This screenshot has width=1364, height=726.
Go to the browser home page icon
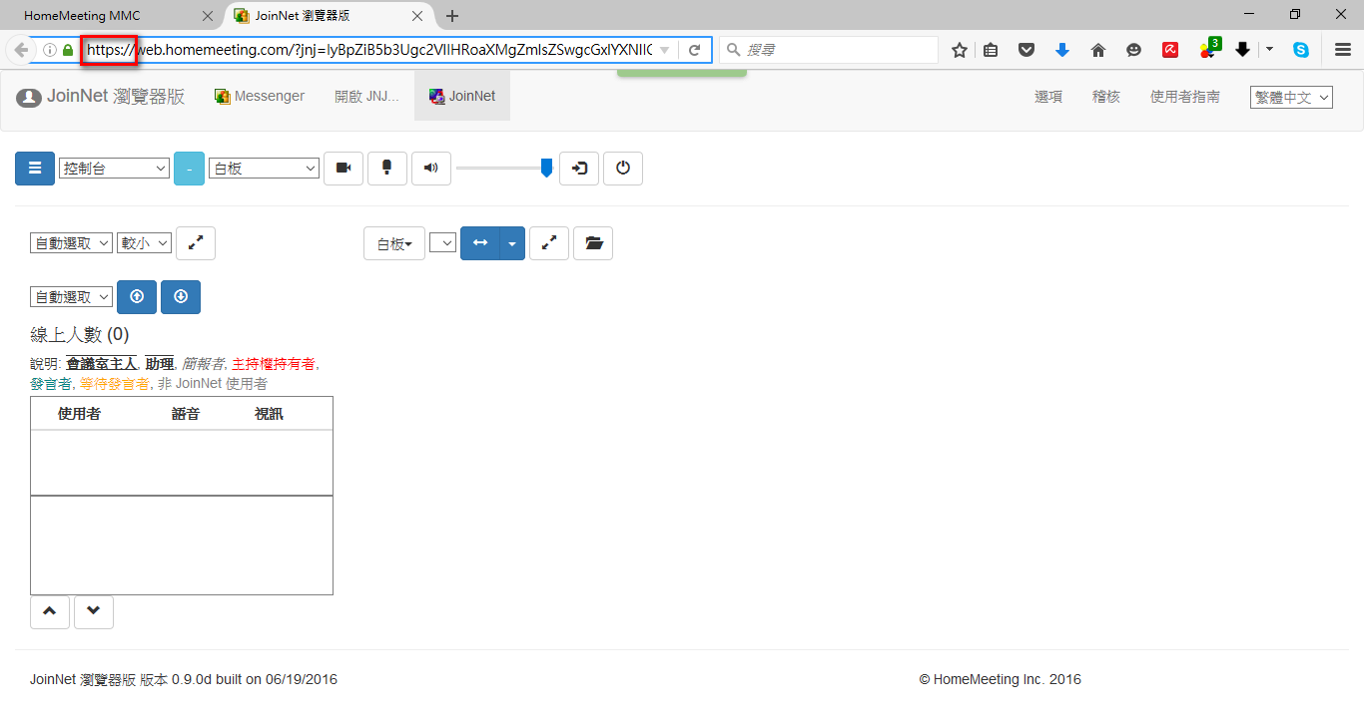point(1098,50)
